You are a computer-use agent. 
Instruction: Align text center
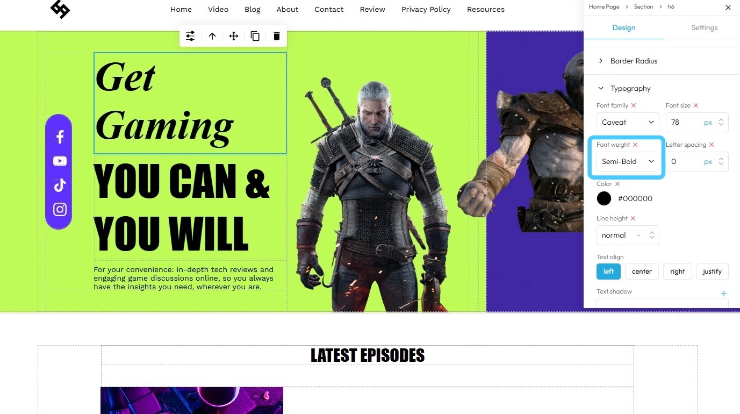[642, 272]
